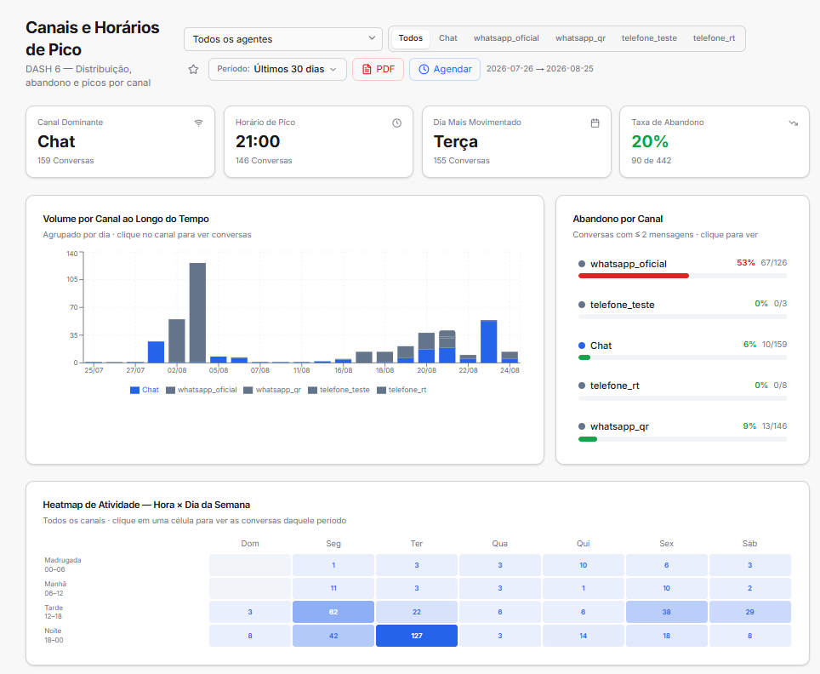Click the tallest chart bar near 03/08
820x674 pixels.
(x=197, y=313)
